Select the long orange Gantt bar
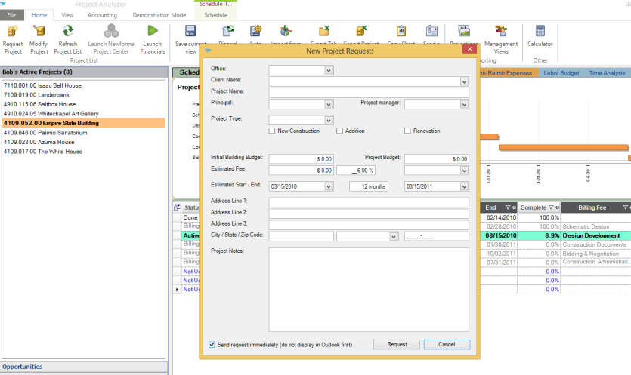Image resolution: width=631 pixels, height=375 pixels. coord(564,147)
